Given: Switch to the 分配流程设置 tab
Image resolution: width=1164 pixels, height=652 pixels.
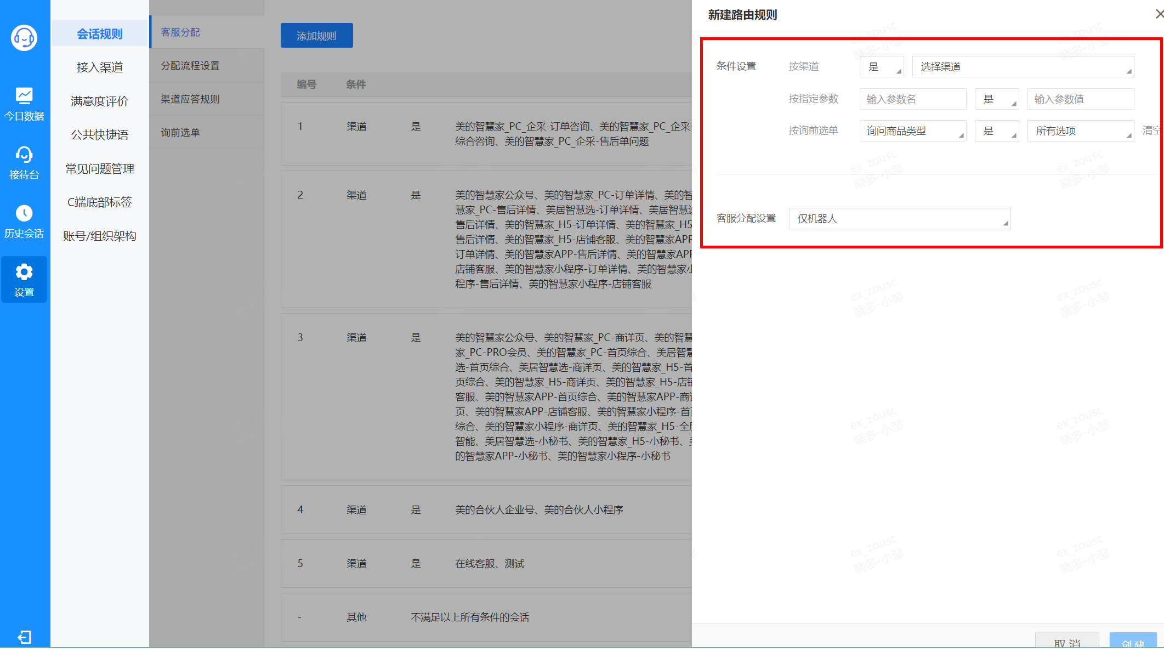Looking at the screenshot, I should [x=207, y=66].
